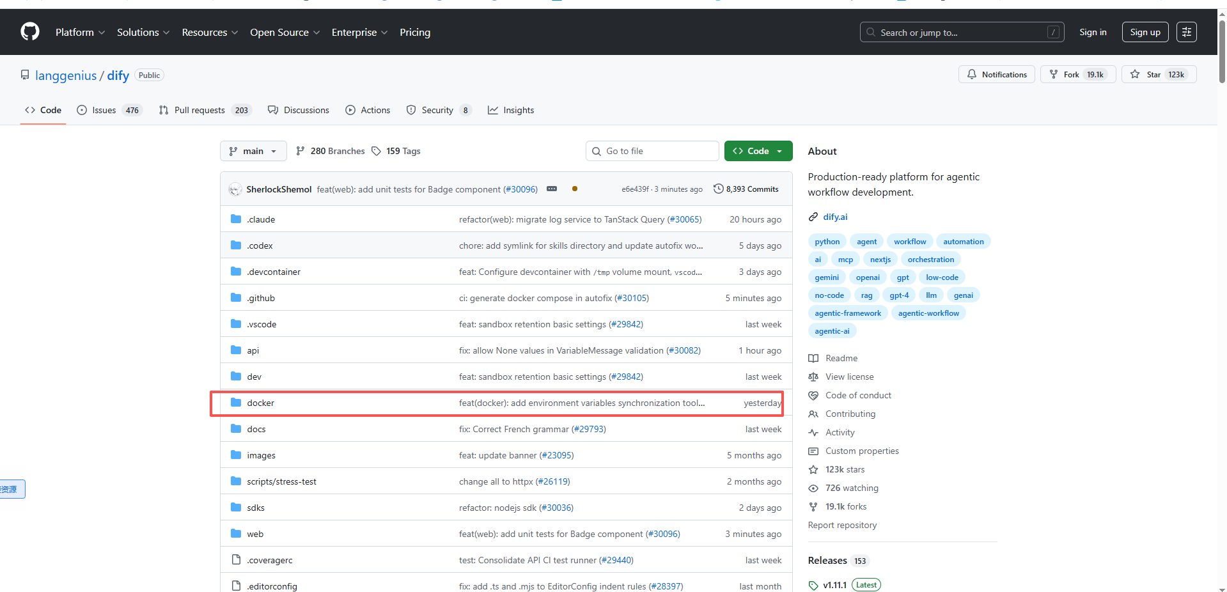The height and width of the screenshot is (592, 1227).
Task: Open the .claude folder
Action: [x=261, y=219]
